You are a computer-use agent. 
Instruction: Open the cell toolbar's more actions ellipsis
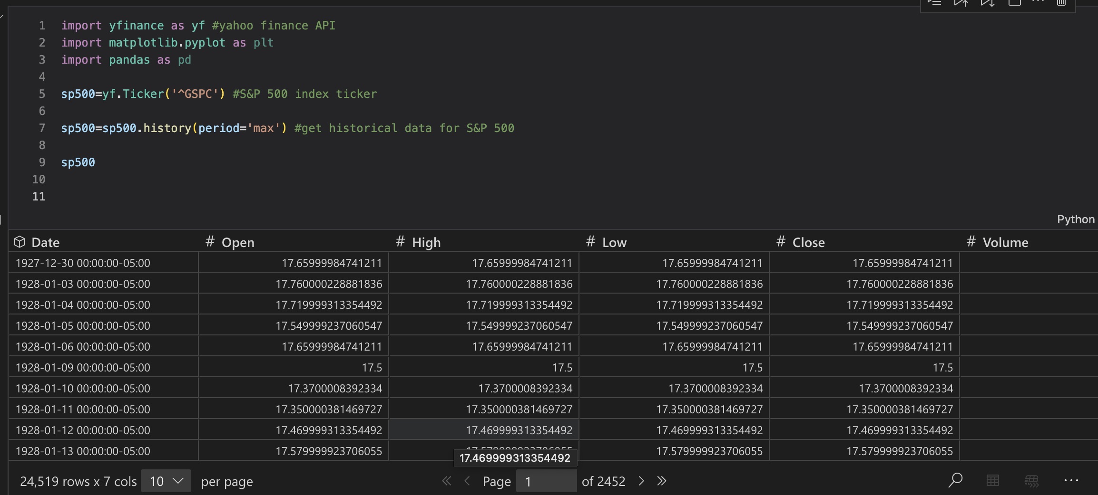(1038, 2)
